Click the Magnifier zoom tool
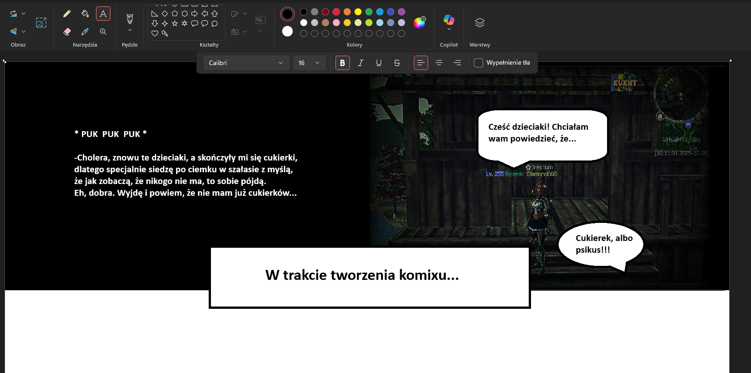 pyautogui.click(x=103, y=32)
